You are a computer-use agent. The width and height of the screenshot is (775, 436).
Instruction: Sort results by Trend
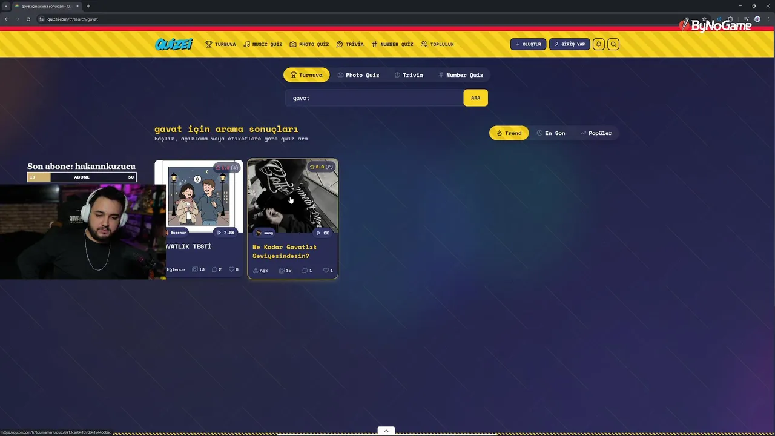click(x=509, y=133)
